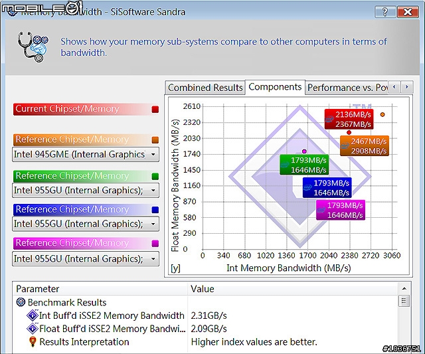
Task: Open the Intel 945GME reference dropdown
Action: click(x=86, y=155)
